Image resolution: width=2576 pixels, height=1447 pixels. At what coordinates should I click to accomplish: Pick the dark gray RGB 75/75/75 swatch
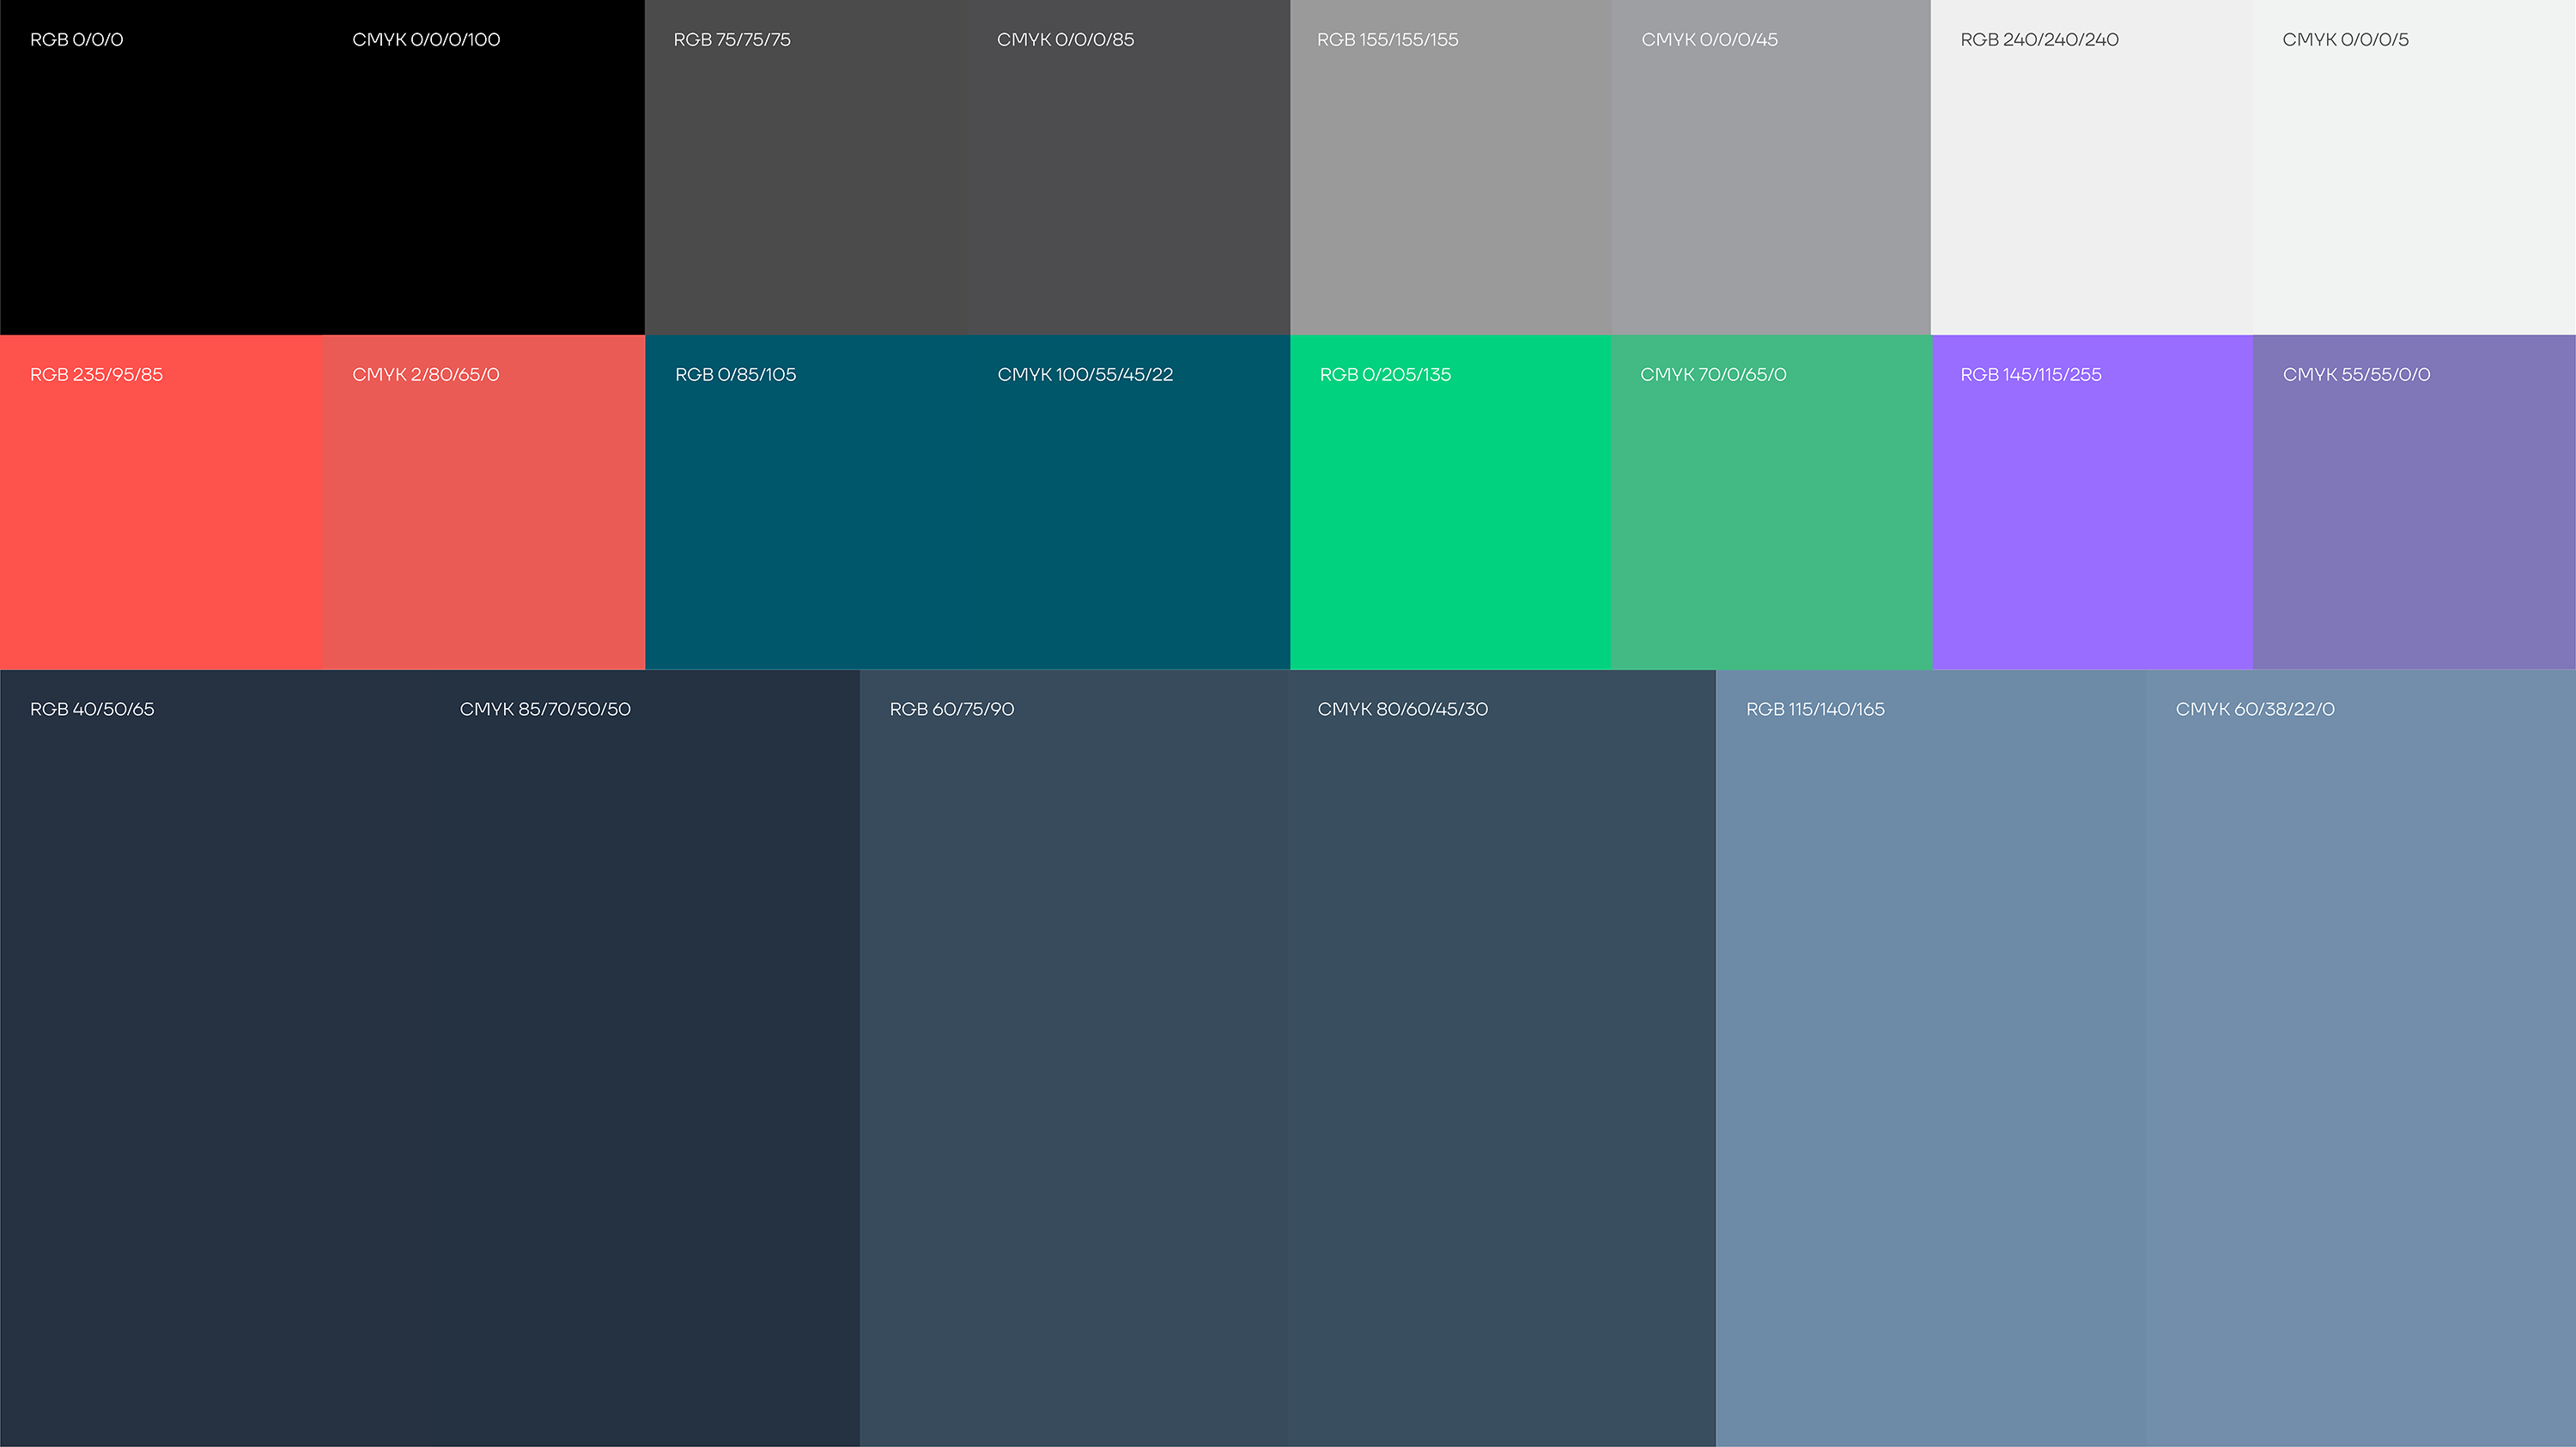(x=805, y=180)
